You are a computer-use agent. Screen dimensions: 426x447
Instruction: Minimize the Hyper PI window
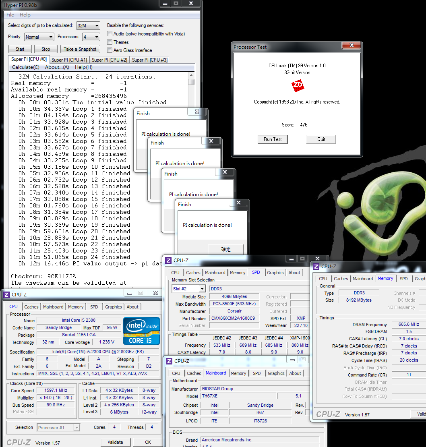pos(165,3)
